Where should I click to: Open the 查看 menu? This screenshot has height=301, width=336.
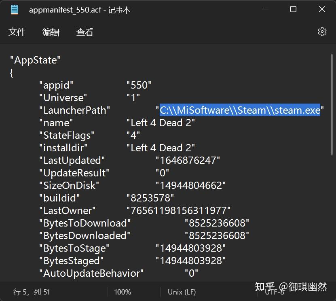(x=84, y=32)
